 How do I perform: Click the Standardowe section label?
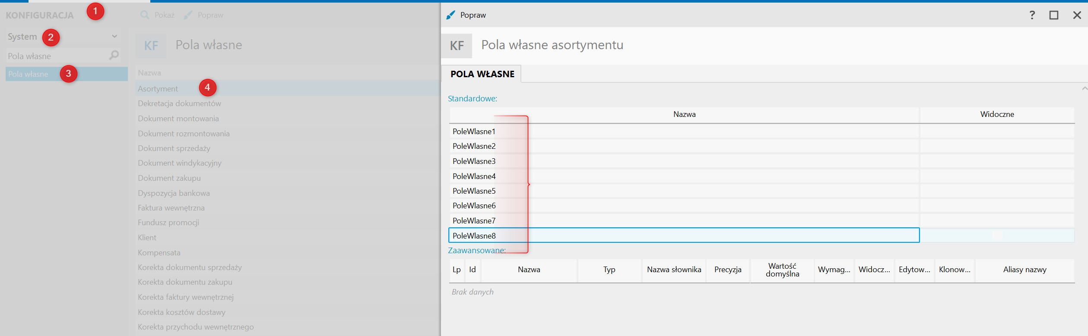pyautogui.click(x=473, y=99)
